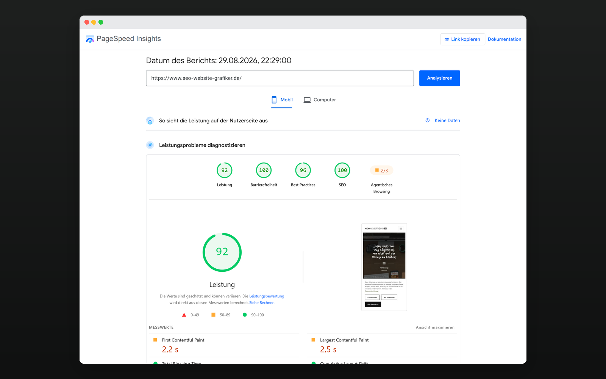606x379 pixels.
Task: Click the Barrierefreiheit 100 score gauge
Action: (264, 170)
